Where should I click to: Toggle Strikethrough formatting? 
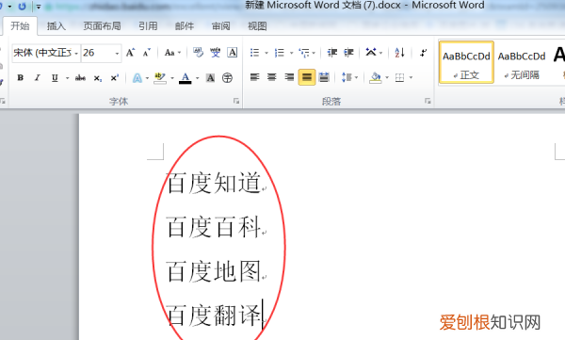(80, 78)
